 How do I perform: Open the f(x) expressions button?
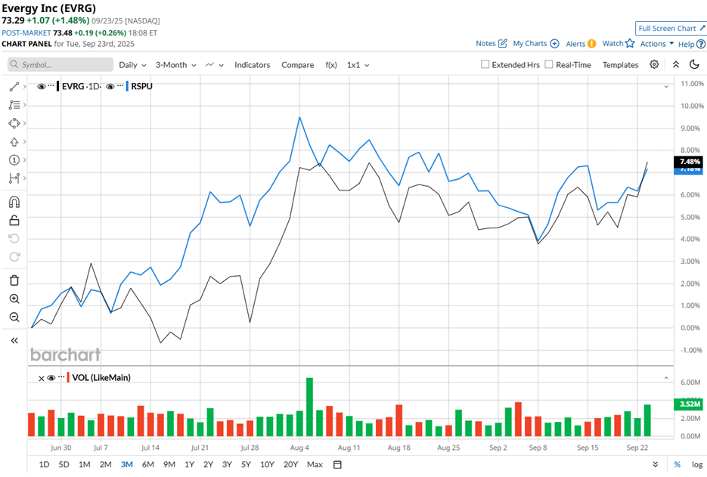pos(331,65)
